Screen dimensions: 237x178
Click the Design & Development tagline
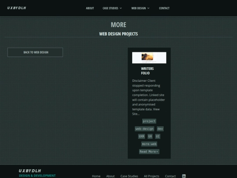coord(37,175)
